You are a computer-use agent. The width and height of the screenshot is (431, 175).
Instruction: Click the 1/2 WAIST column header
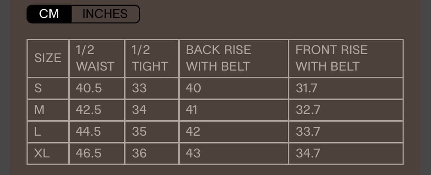coord(95,58)
